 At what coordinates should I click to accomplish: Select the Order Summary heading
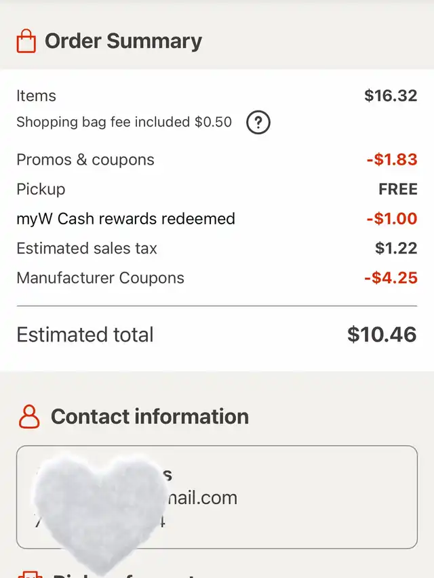tap(123, 41)
